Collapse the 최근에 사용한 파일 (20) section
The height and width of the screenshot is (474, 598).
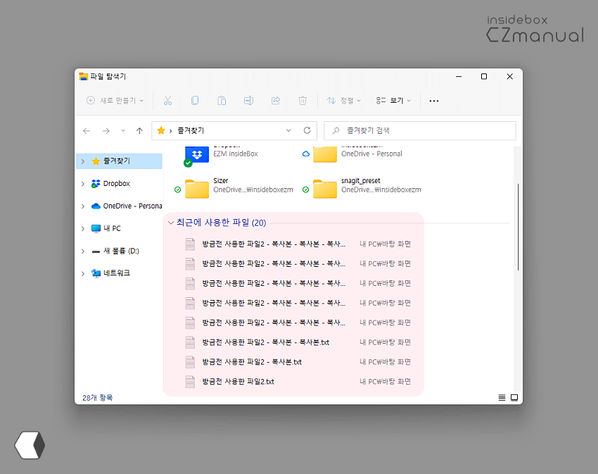[171, 222]
